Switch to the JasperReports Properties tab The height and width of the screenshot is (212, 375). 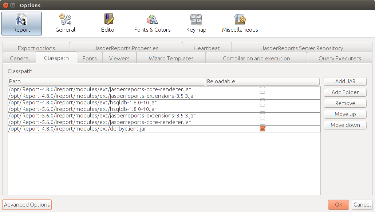coord(126,48)
